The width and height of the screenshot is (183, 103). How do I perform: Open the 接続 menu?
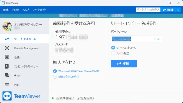[x=6, y=10]
